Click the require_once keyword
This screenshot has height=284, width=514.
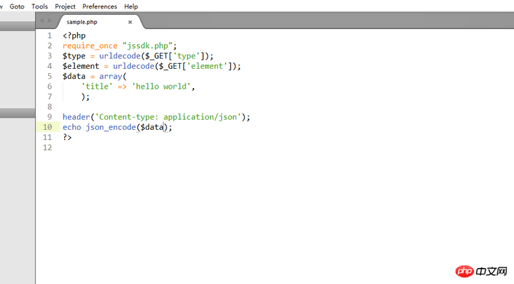click(x=90, y=46)
